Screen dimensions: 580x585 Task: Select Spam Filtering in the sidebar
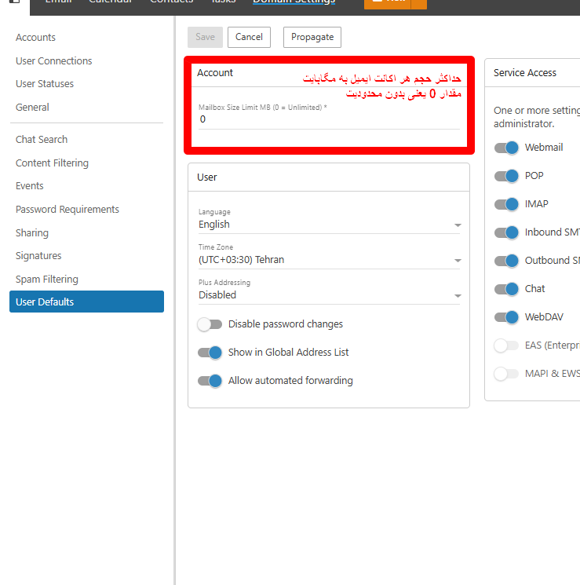(x=47, y=280)
